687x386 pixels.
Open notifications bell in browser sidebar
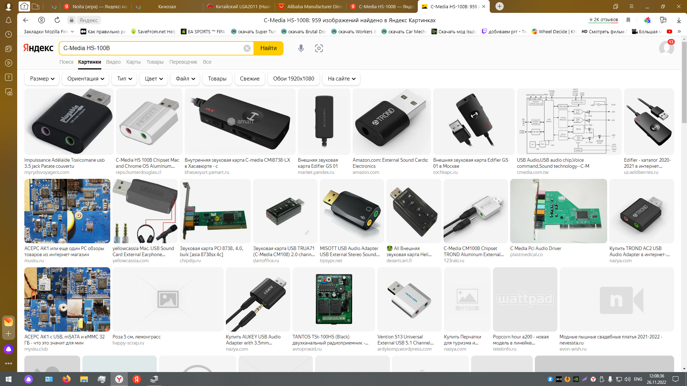(9, 20)
